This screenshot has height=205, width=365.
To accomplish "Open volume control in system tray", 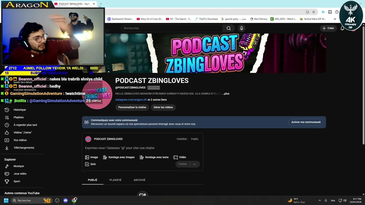I will [345, 200].
